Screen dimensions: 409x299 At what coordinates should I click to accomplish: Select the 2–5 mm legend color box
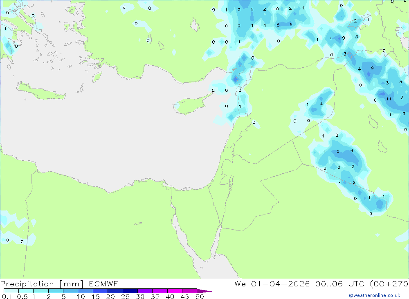tap(56, 291)
